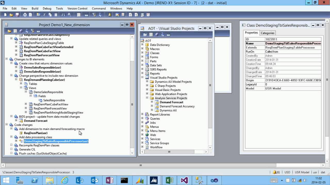The height and width of the screenshot is (185, 330).
Task: Open the Version Control menu
Action: tap(77, 8)
